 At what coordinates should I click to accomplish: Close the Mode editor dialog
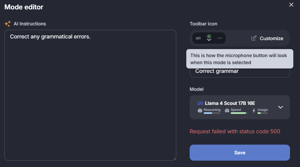point(291,5)
